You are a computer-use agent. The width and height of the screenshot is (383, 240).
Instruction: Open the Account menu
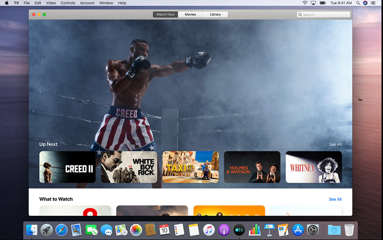coord(87,3)
